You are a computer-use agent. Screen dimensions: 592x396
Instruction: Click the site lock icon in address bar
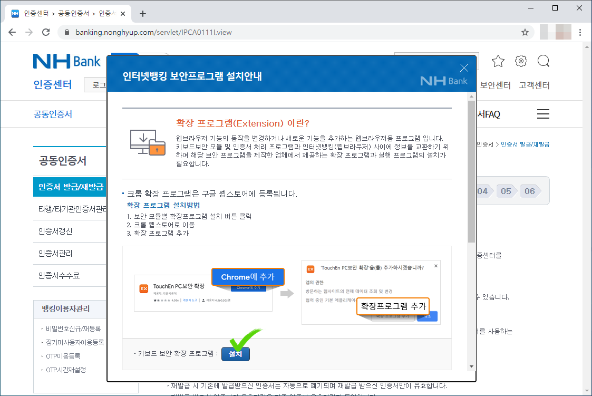tap(67, 32)
